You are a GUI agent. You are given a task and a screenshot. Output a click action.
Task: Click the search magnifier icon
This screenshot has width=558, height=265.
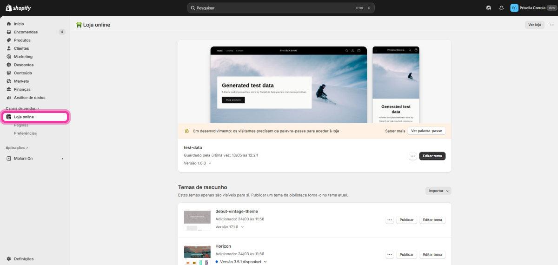point(193,8)
